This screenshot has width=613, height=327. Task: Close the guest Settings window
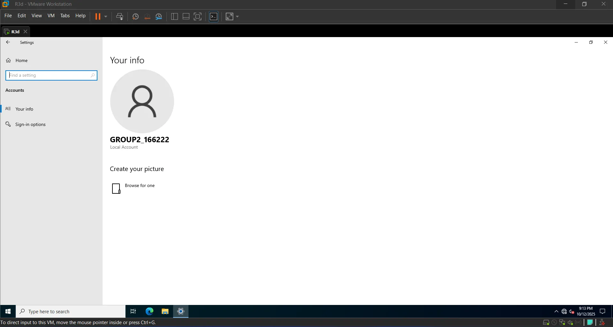pyautogui.click(x=606, y=42)
